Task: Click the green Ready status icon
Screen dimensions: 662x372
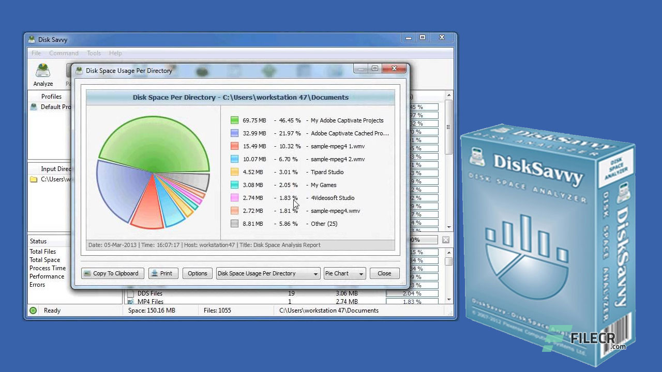Action: [x=33, y=311]
